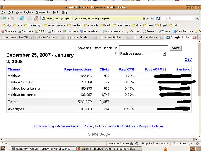Open the Bookmarks menu
The height and width of the screenshot is (151, 201).
pyautogui.click(x=43, y=12)
